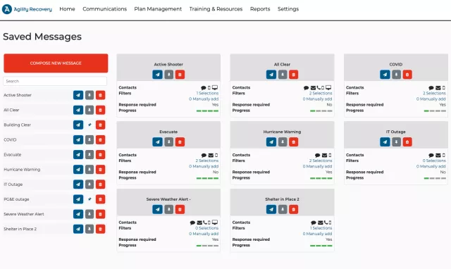Click send icon on Evacuate card
The width and height of the screenshot is (451, 269).
coord(157,142)
